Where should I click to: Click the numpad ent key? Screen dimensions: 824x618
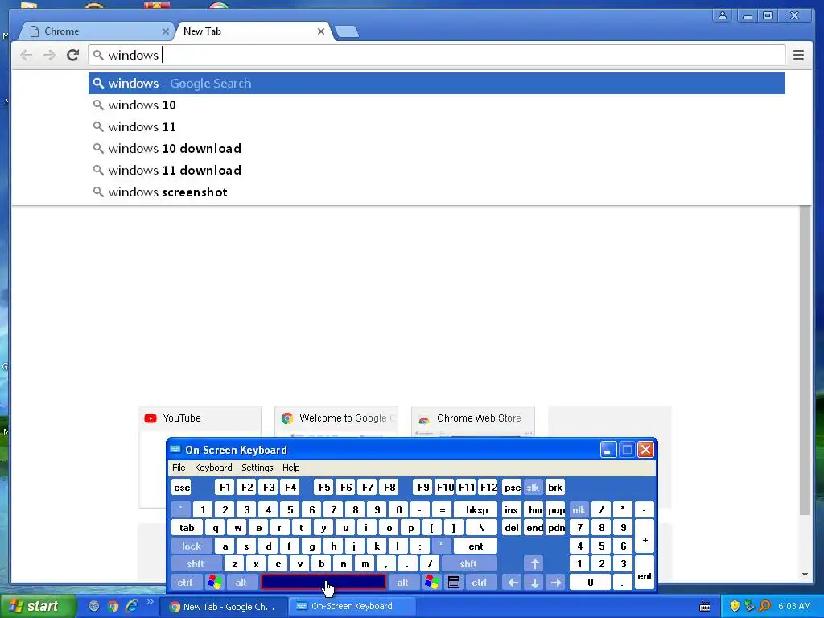coord(645,573)
